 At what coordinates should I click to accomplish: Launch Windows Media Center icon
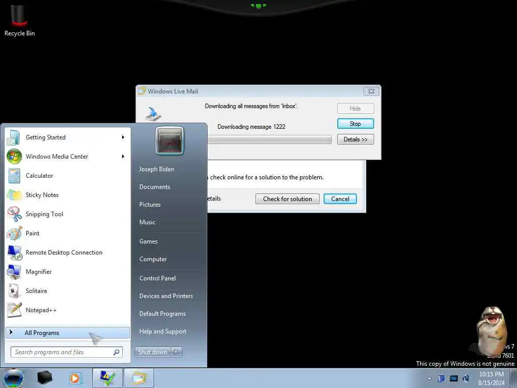[14, 157]
